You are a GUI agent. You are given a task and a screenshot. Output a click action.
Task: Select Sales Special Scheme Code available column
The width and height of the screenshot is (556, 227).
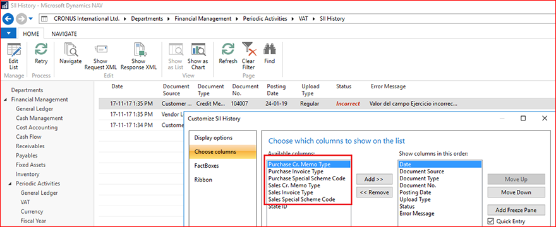click(x=308, y=200)
